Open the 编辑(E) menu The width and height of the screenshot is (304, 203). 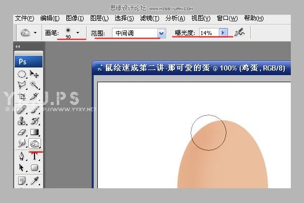(50, 18)
